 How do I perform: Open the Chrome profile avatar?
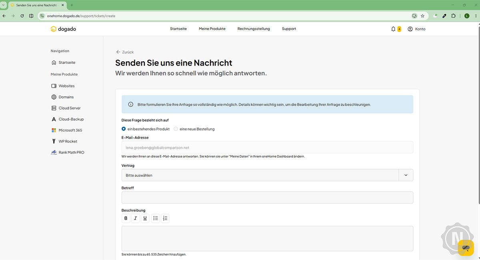(467, 16)
